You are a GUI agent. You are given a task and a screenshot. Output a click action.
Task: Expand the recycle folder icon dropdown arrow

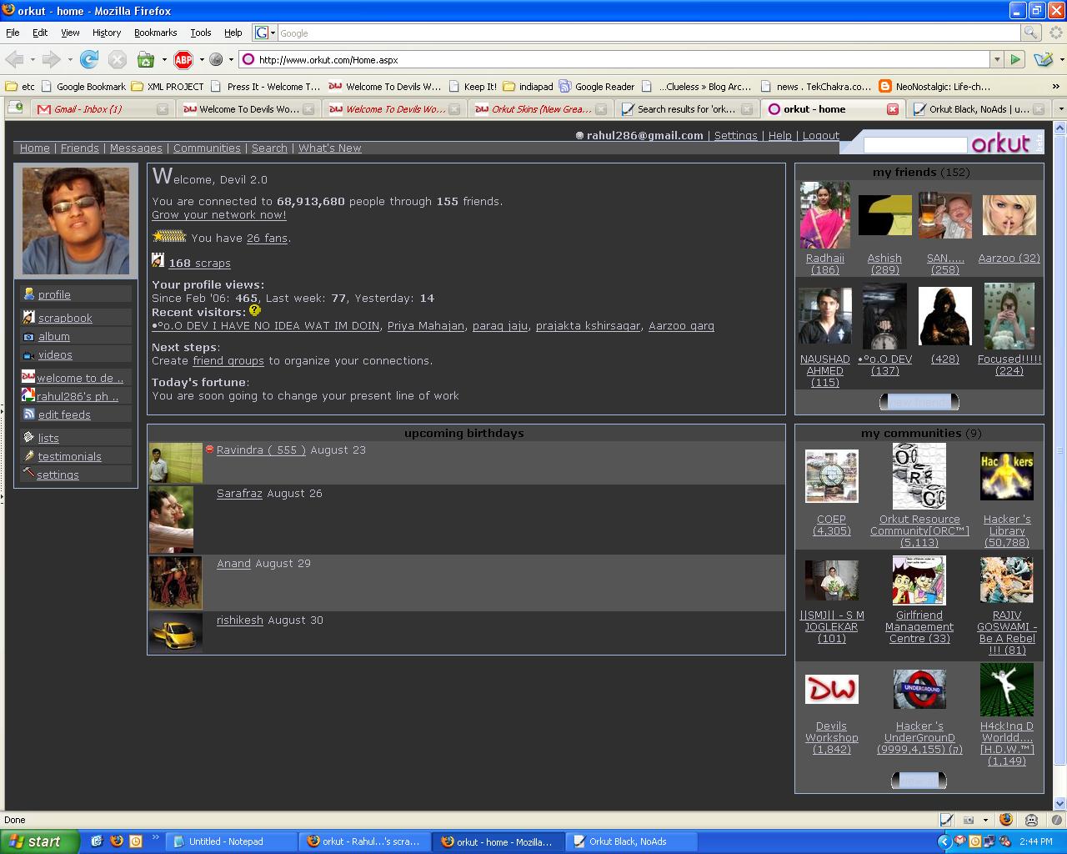coord(163,60)
